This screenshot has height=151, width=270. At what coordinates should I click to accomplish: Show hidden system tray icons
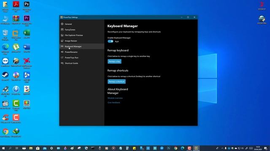coord(222,148)
